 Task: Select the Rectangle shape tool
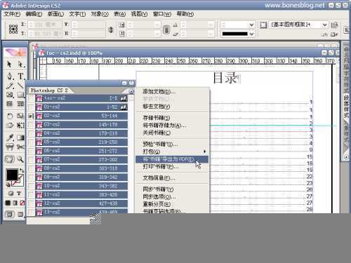pyautogui.click(x=20, y=95)
